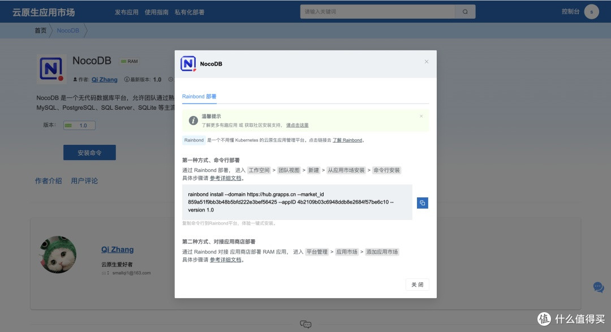Click the rainbond install command text
This screenshot has width=611, height=332.
click(291, 202)
